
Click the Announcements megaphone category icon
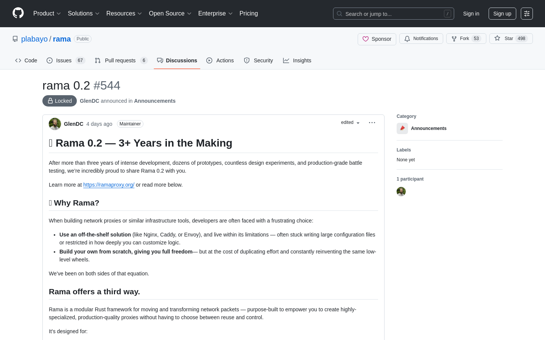(x=402, y=128)
